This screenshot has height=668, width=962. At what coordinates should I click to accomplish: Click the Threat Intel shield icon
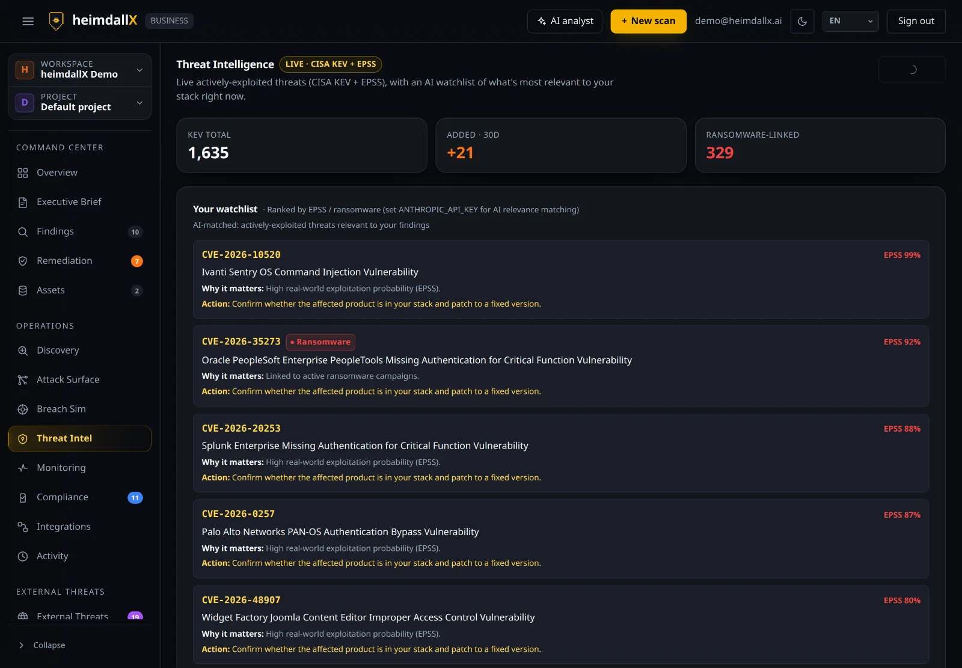(x=23, y=439)
